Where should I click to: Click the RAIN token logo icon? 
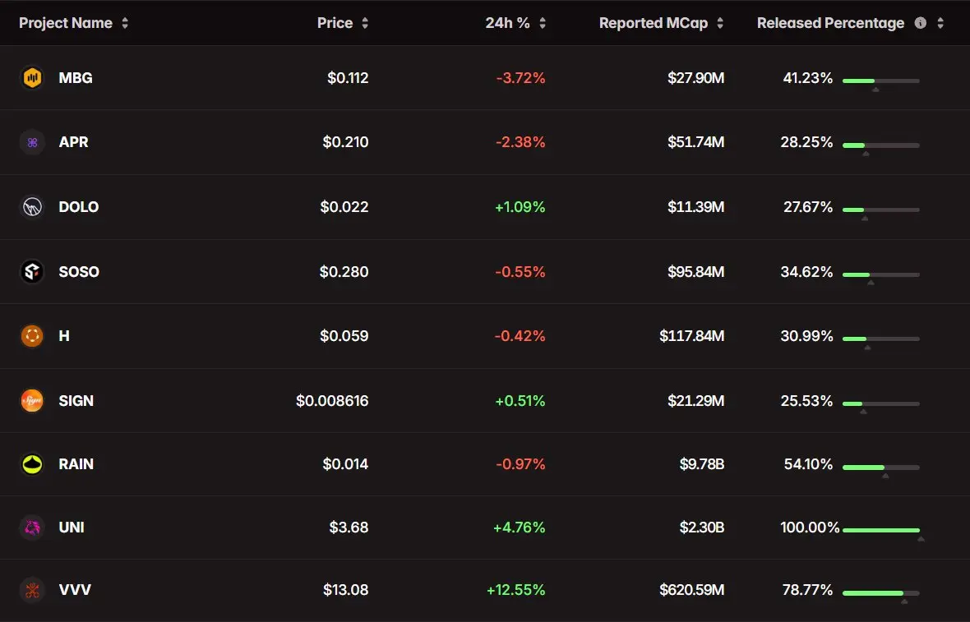[x=32, y=463]
